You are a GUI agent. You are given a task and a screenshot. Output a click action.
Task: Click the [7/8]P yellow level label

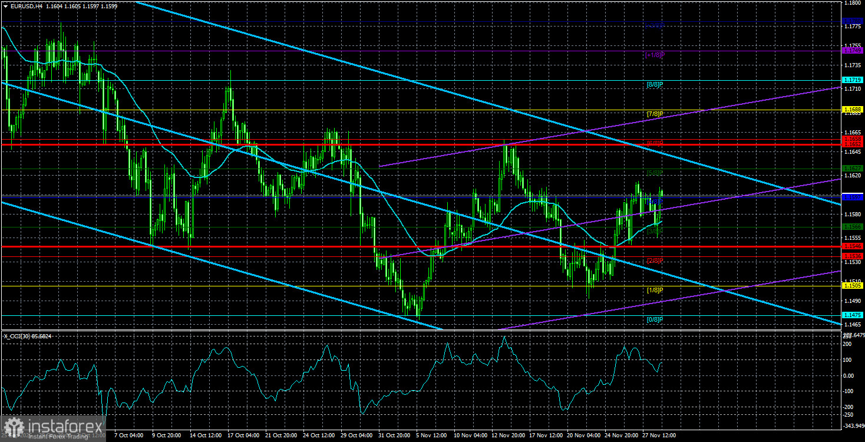tap(654, 113)
